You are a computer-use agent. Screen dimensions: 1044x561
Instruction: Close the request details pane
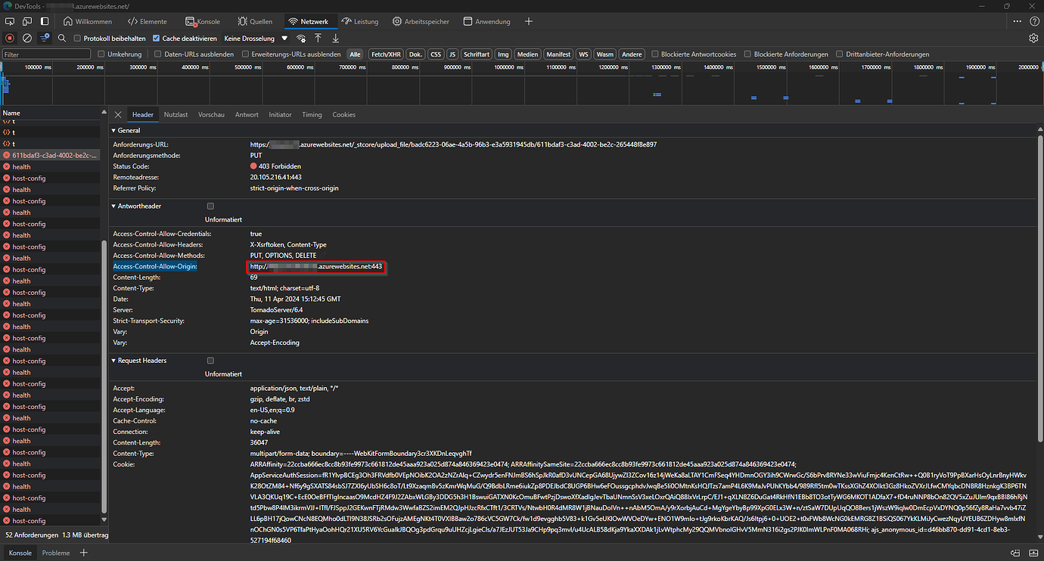118,115
